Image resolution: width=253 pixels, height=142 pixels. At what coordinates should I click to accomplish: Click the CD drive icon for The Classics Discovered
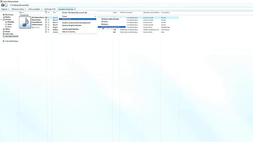pyautogui.click(x=4, y=36)
